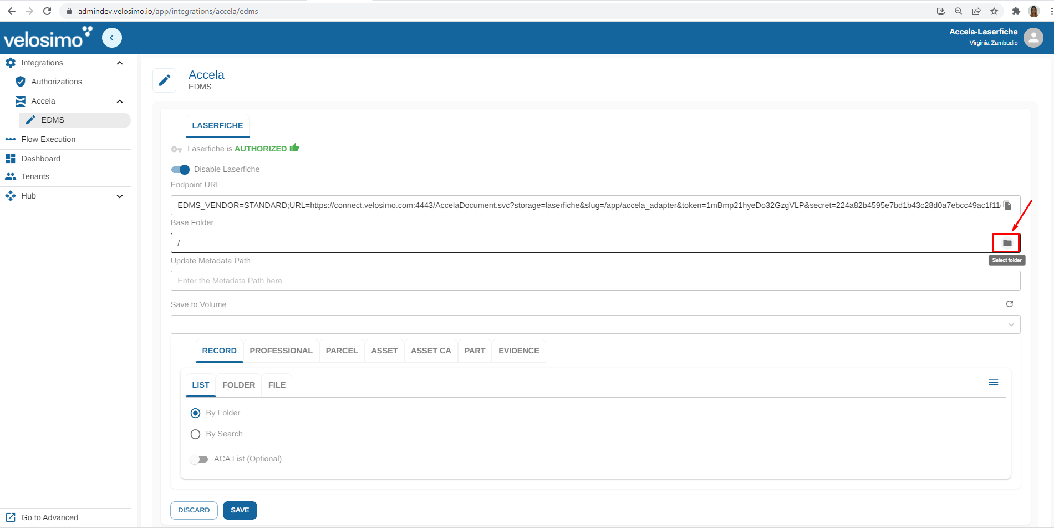
Task: Switch to the FILE sub-tab
Action: tap(277, 385)
